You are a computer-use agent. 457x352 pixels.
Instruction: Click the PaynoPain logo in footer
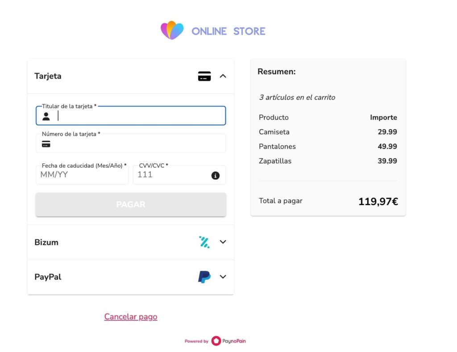tap(228, 341)
